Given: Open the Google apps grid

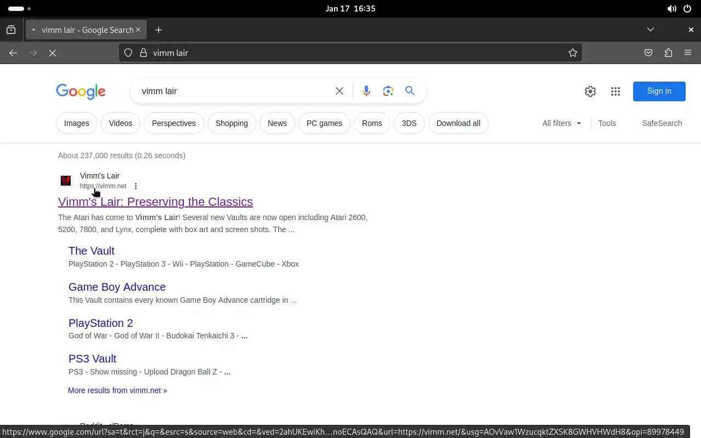Looking at the screenshot, I should pos(616,91).
